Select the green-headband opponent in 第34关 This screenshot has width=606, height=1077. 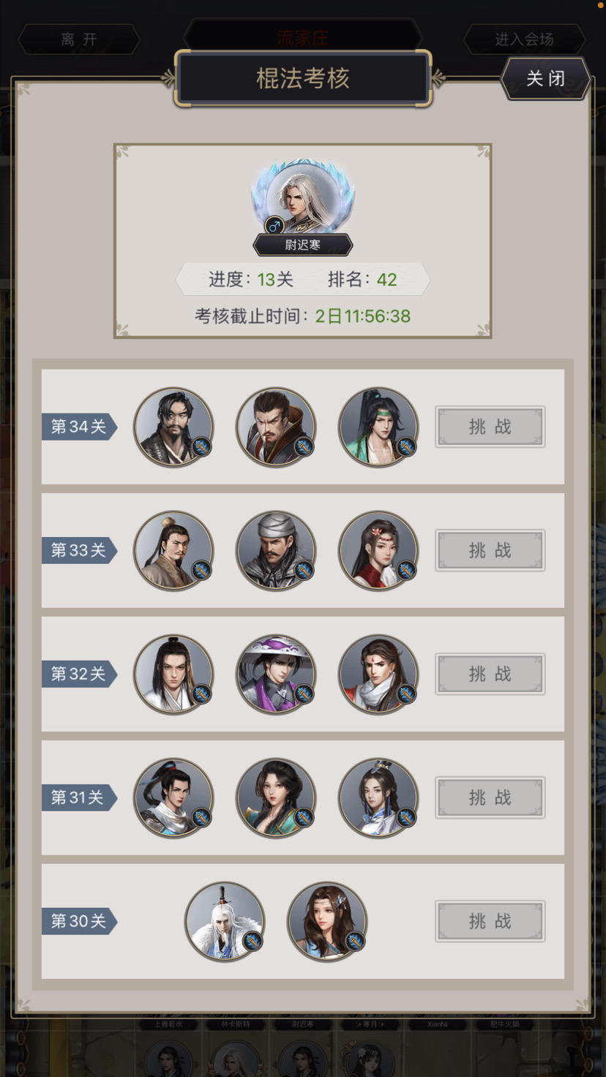pos(378,427)
